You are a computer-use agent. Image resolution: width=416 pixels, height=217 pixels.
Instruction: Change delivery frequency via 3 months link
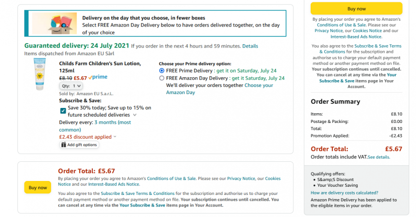tap(95, 126)
